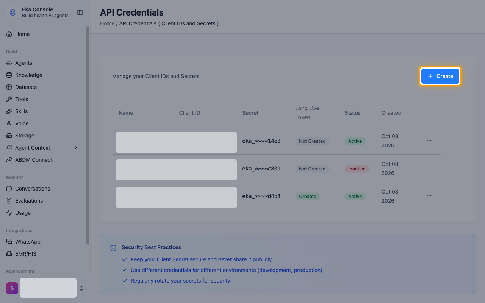Click the sidebar vertical scrollbar
This screenshot has width=485, height=303.
88,135
